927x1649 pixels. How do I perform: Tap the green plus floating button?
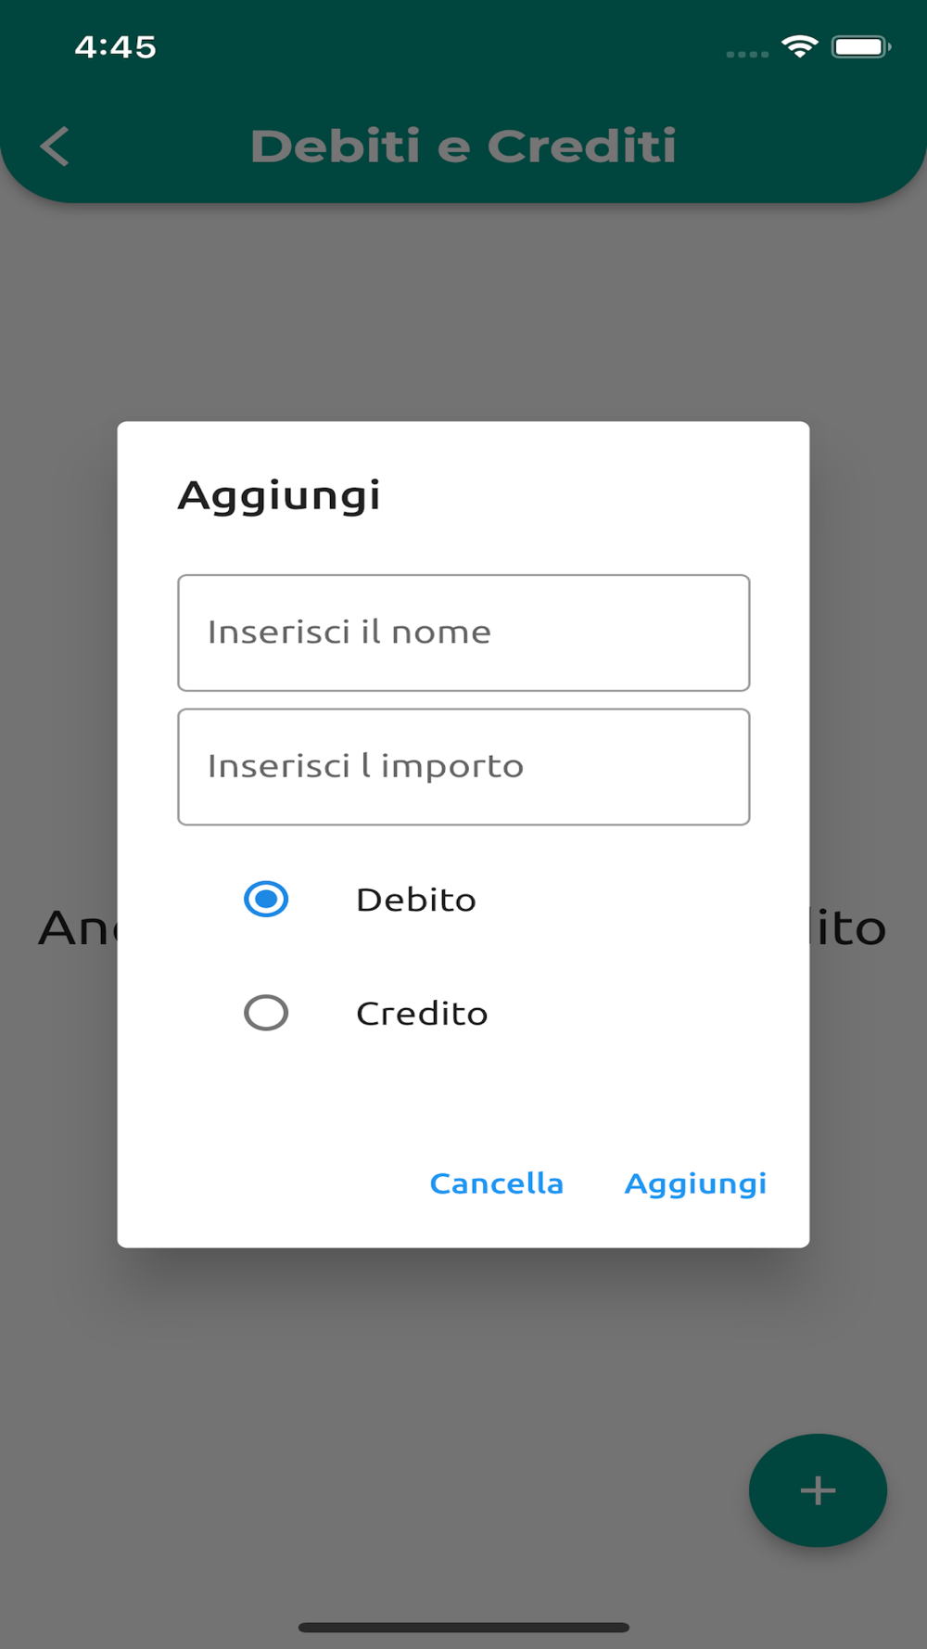click(818, 1489)
